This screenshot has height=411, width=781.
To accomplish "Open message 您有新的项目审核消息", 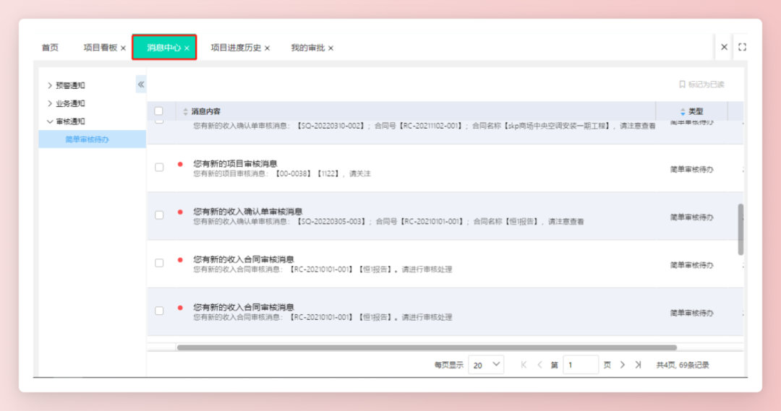I will pos(235,164).
